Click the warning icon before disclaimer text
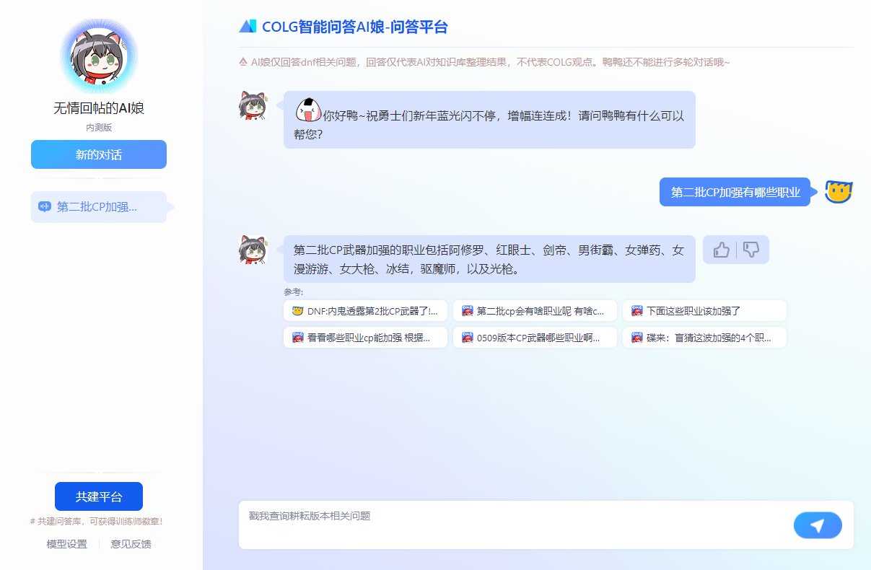The height and width of the screenshot is (570, 871). [x=243, y=62]
